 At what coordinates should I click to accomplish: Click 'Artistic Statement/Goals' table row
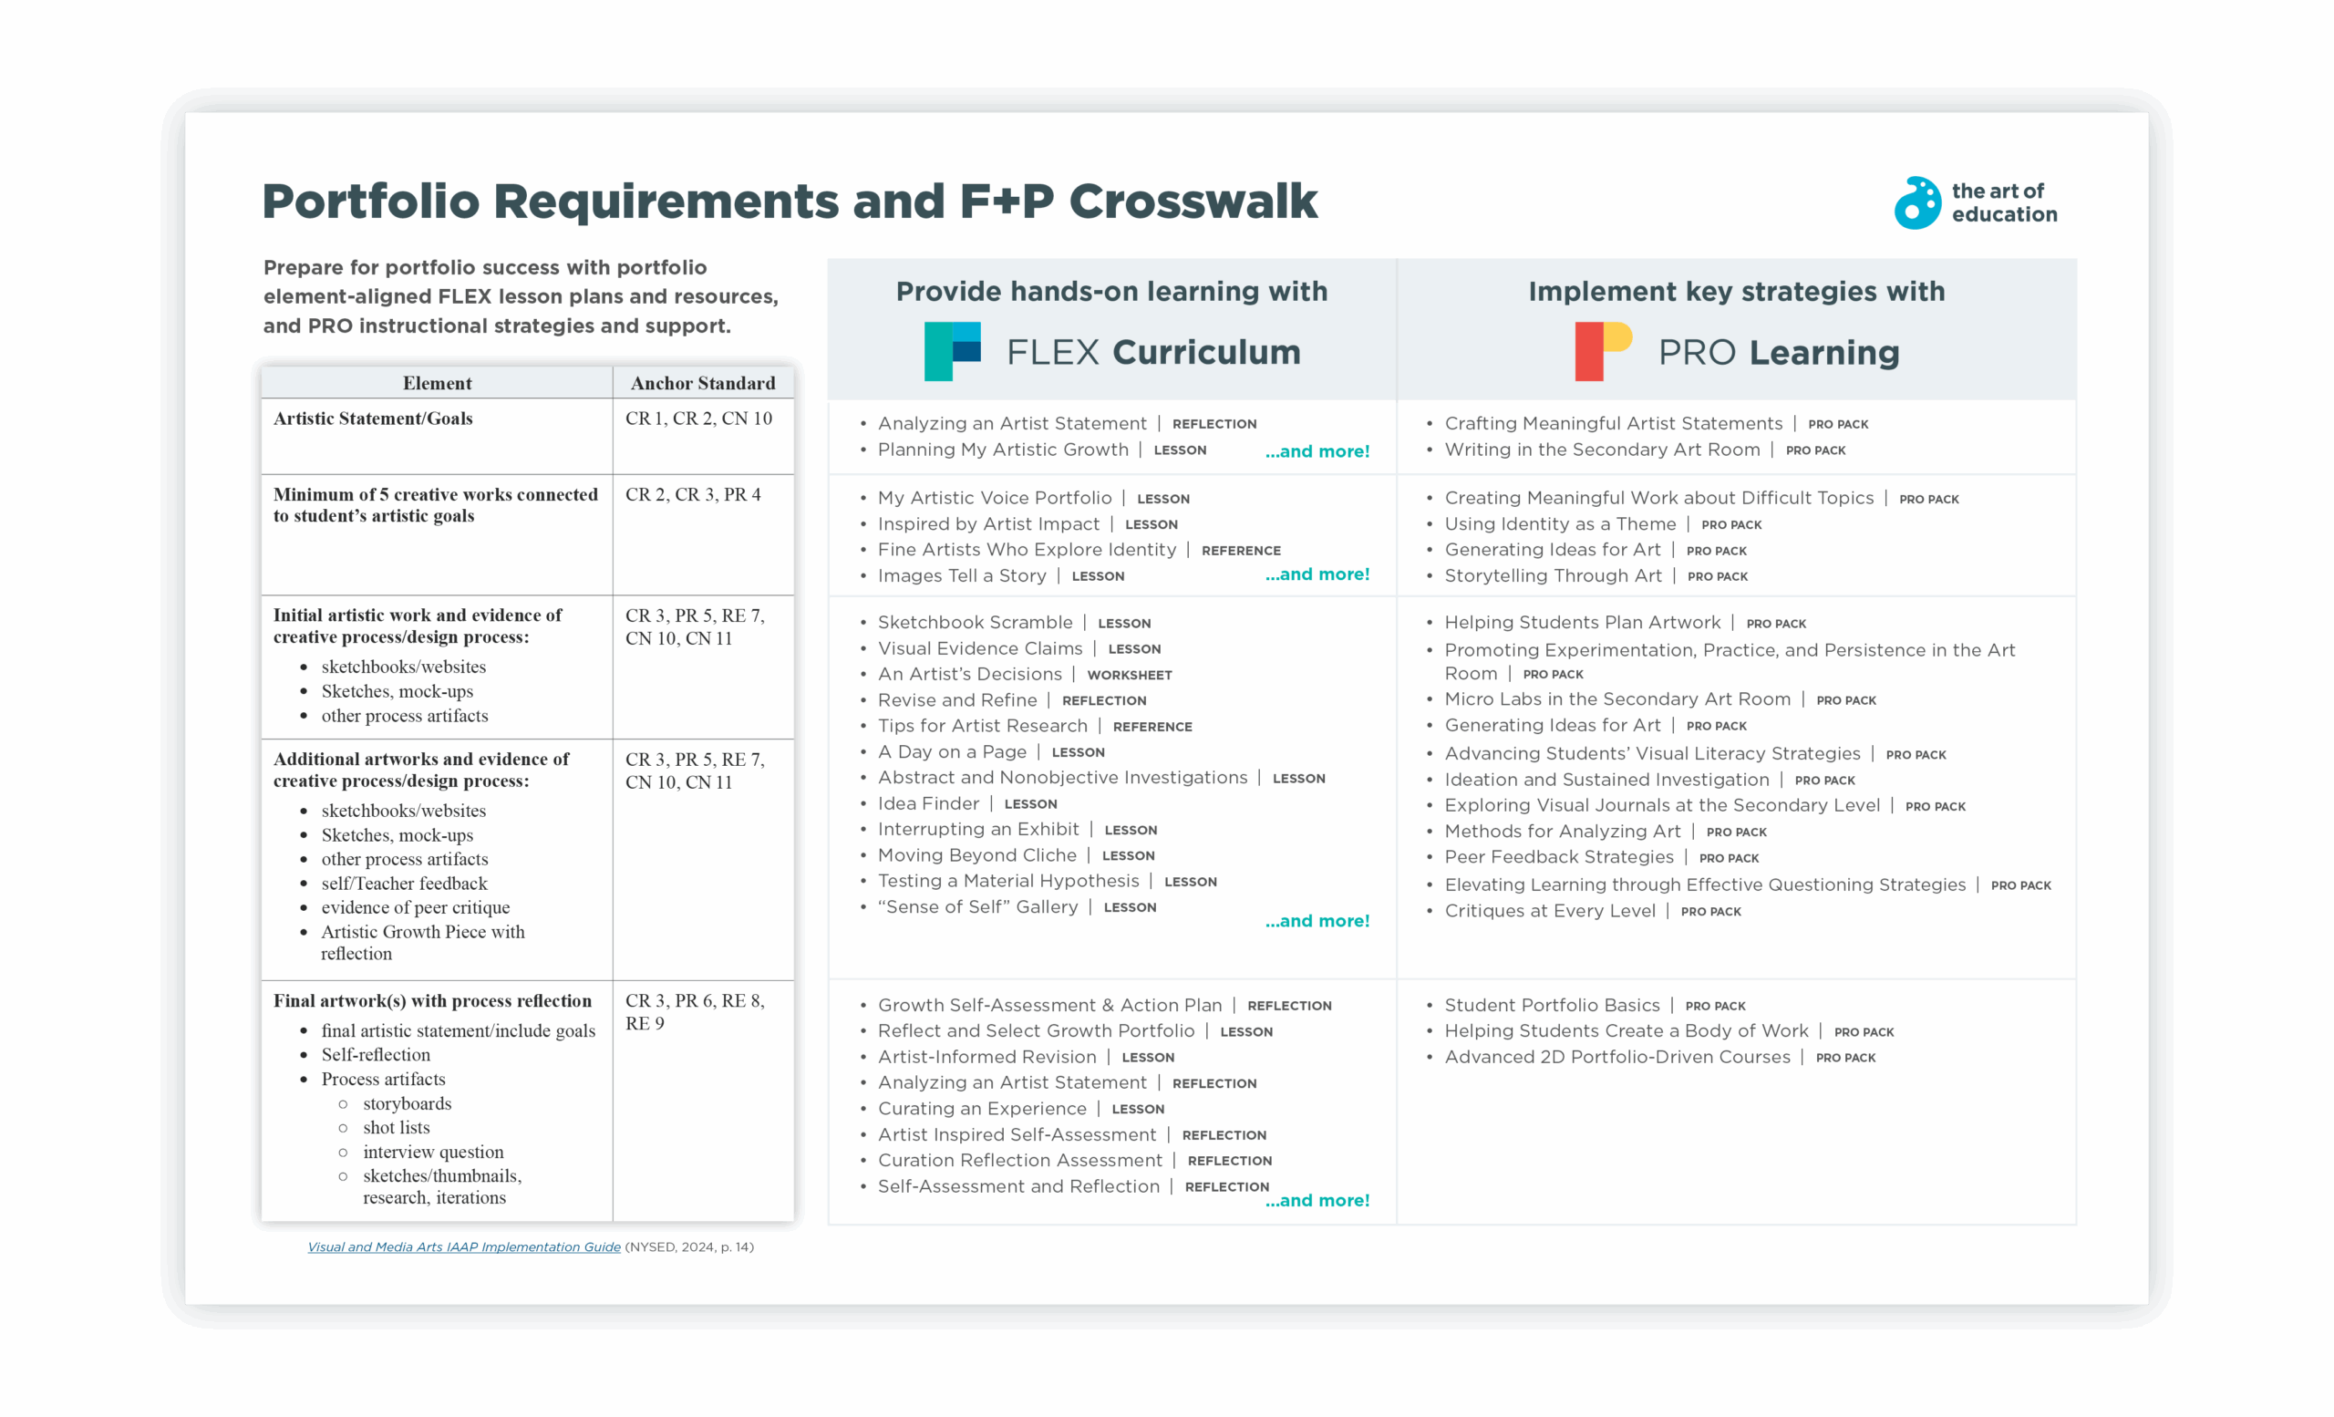tap(373, 419)
